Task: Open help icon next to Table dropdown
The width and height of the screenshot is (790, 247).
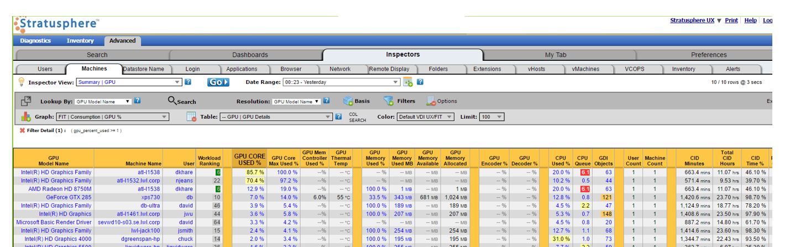Action: (x=338, y=117)
